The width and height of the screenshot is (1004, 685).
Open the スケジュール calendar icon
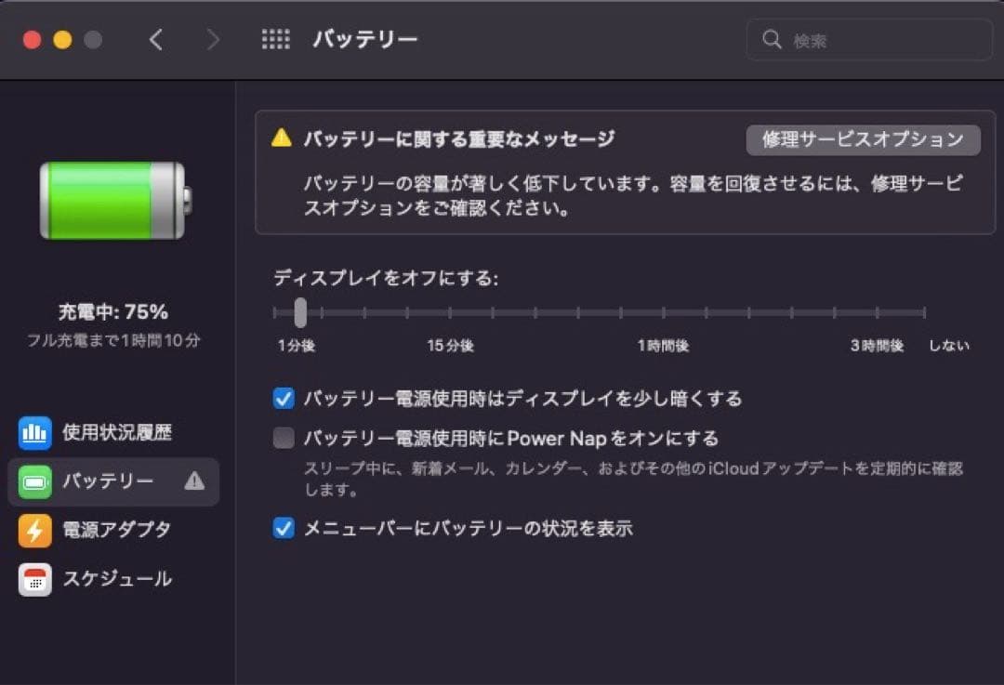35,579
